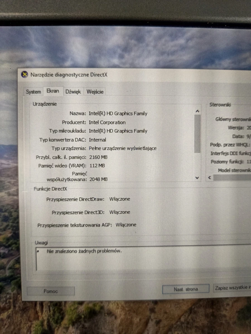Click 'Model sterownika' label
This screenshot has height=334, width=251.
(x=235, y=170)
